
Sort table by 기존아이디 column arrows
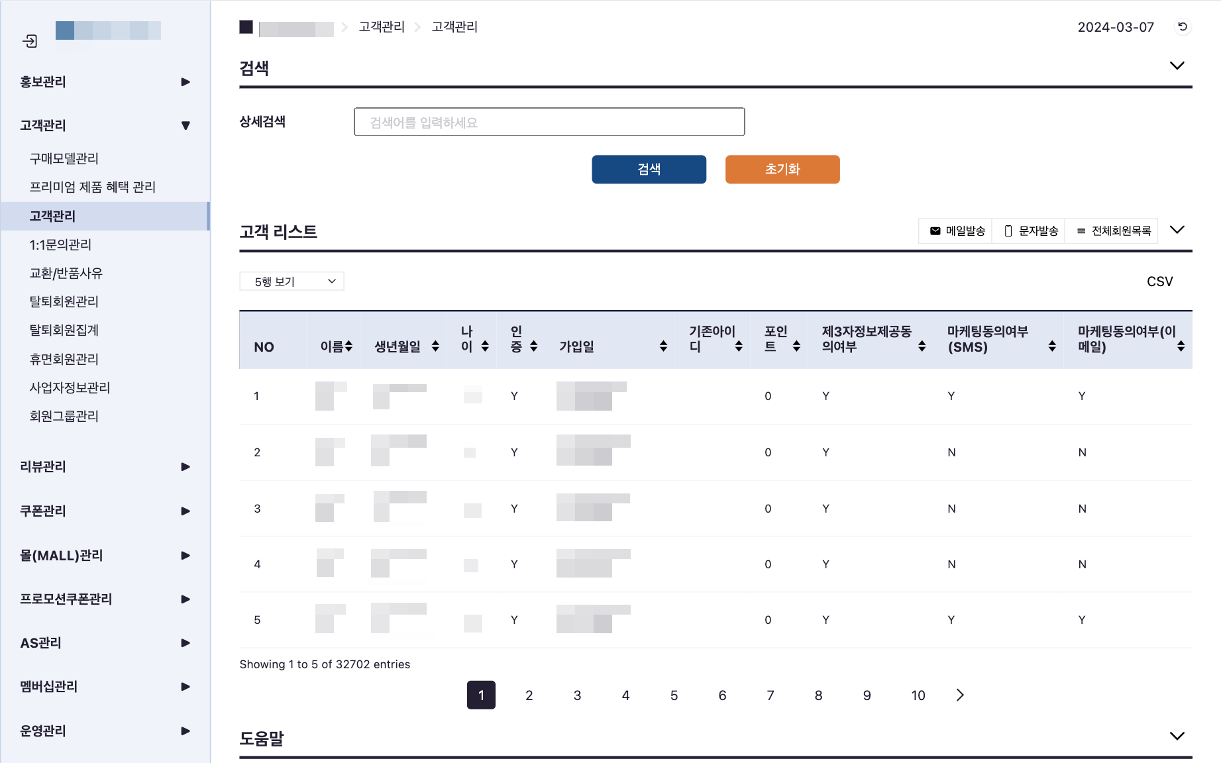point(739,346)
